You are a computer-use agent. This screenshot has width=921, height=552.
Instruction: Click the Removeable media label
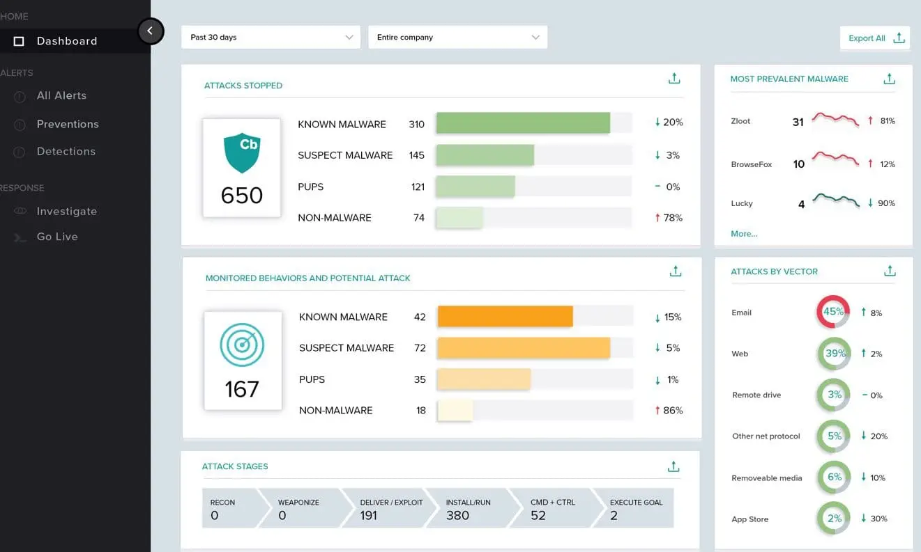[767, 478]
